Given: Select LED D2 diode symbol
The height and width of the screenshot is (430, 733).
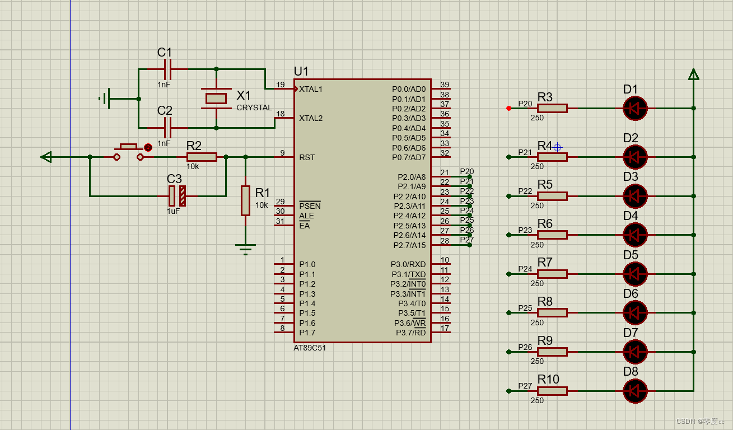Looking at the screenshot, I should 635,157.
